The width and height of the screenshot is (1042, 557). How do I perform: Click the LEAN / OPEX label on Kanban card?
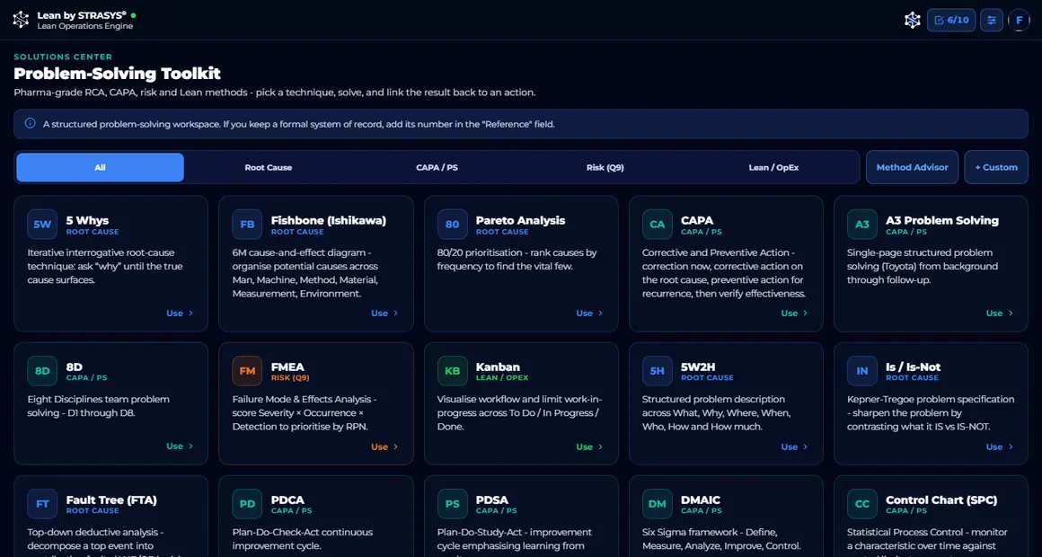coord(502,377)
